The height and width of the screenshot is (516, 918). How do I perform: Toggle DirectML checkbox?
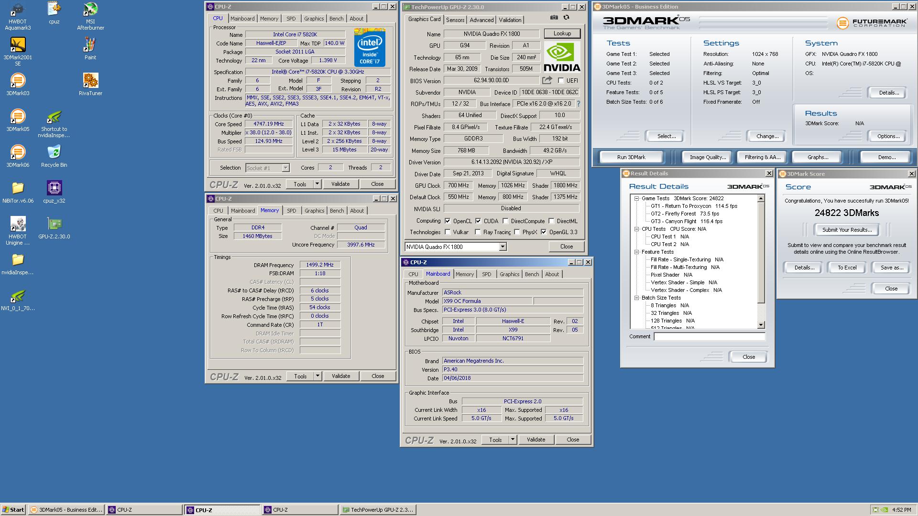point(551,221)
